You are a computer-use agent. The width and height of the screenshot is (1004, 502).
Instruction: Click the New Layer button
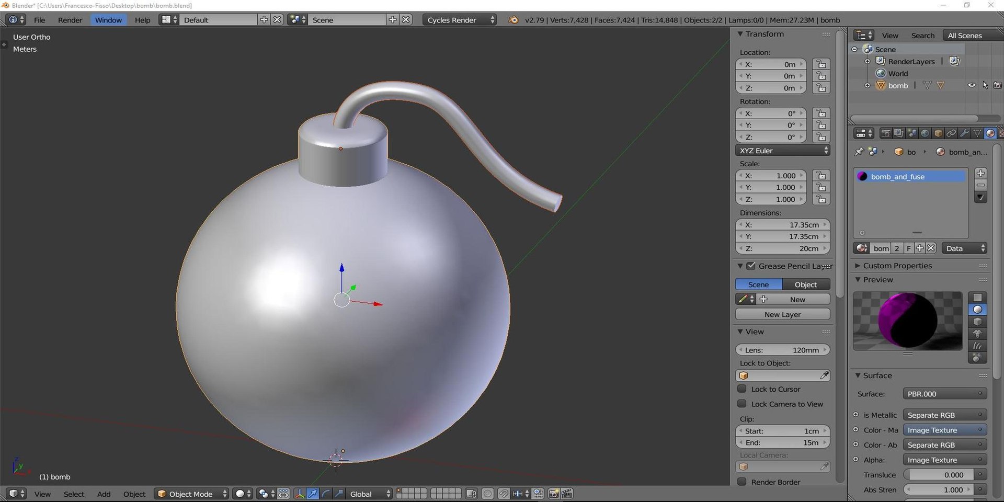[783, 314]
